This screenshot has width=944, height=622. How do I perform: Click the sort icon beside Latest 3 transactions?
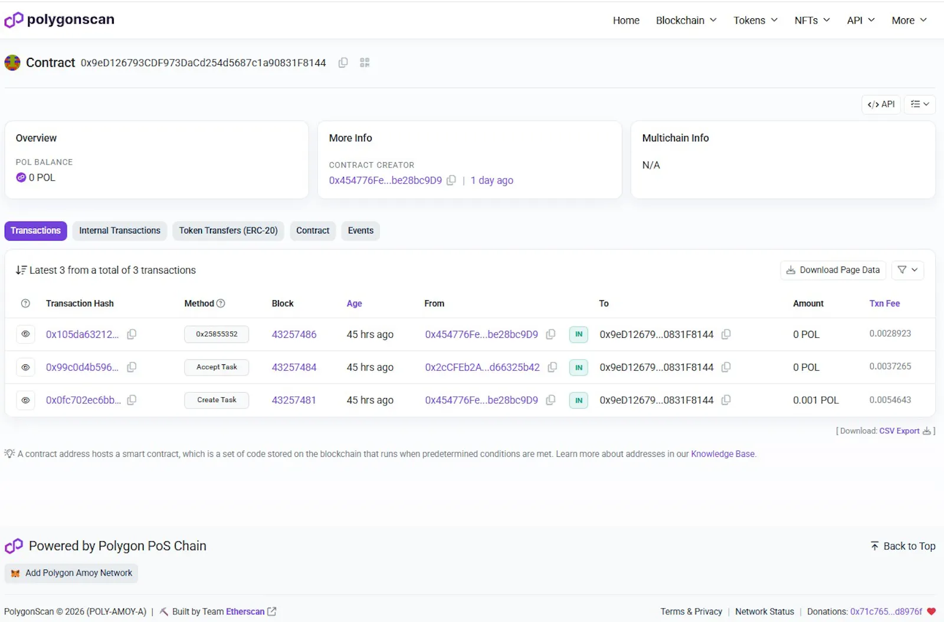click(21, 270)
